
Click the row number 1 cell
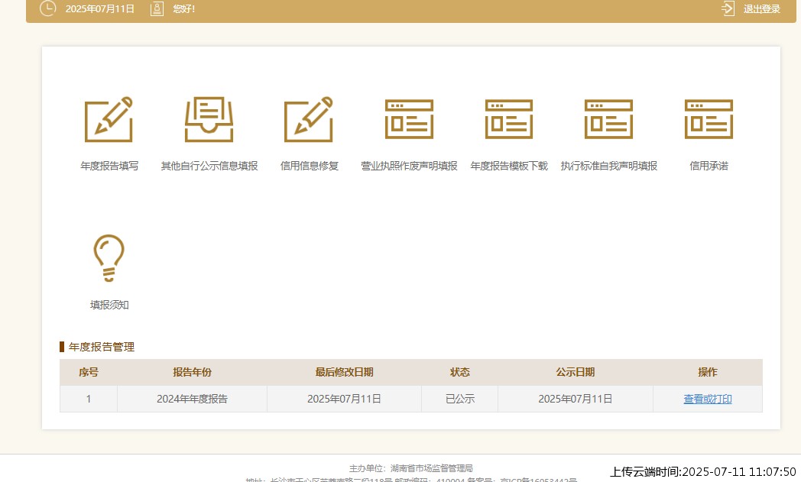(89, 399)
